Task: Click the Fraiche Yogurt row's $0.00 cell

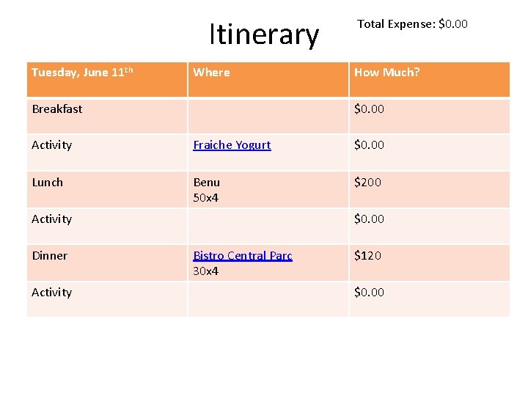Action: click(x=369, y=145)
